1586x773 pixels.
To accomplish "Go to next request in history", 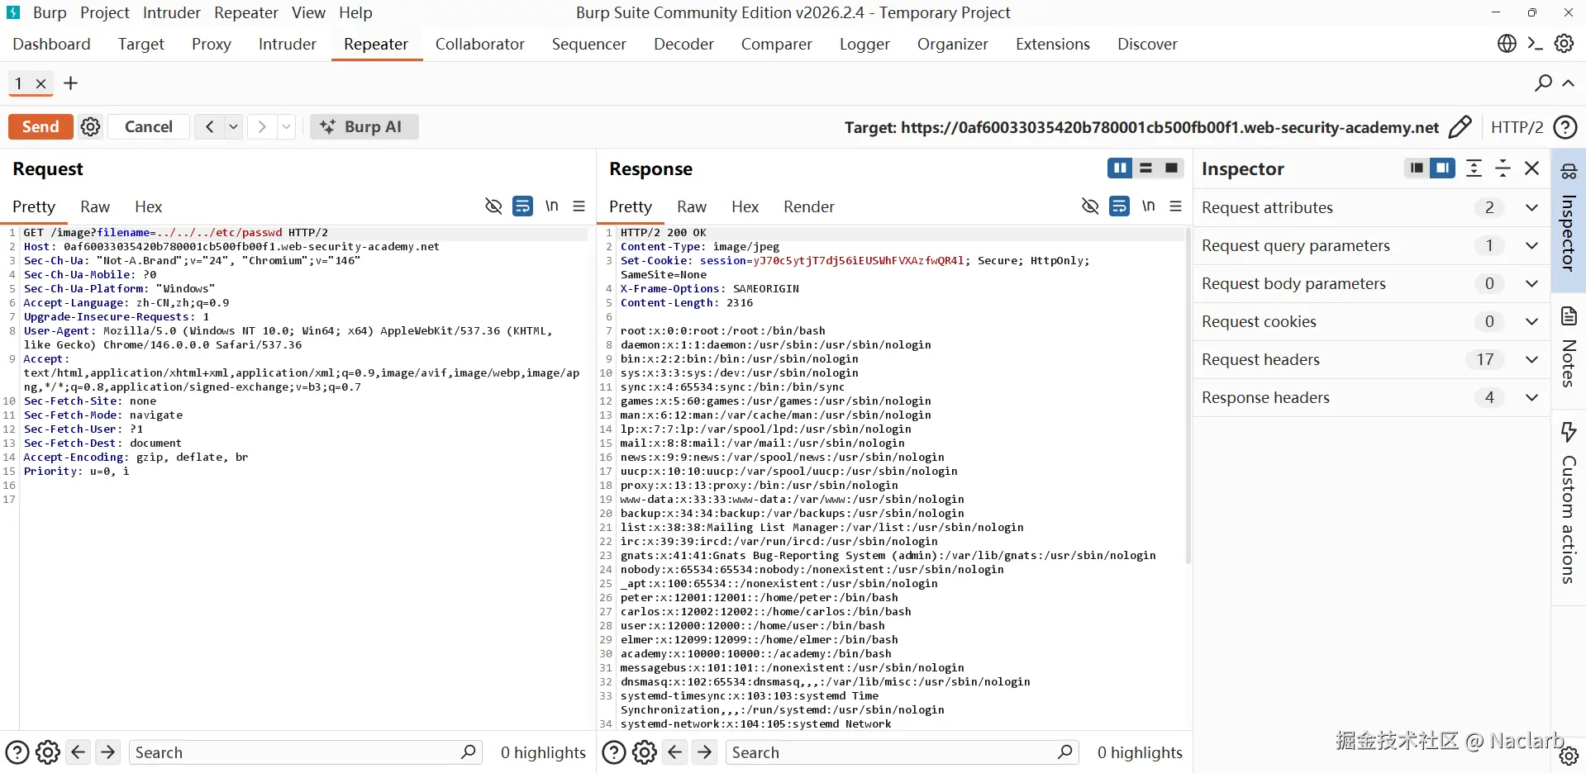I will 262,126.
